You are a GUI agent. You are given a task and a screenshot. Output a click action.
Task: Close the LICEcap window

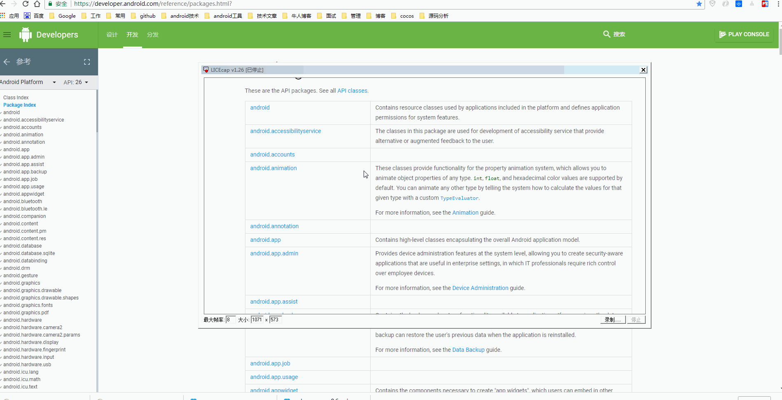tap(643, 70)
